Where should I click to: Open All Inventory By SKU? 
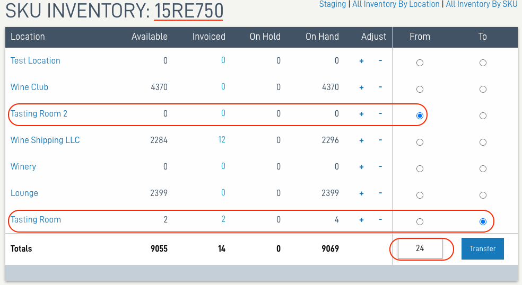pyautogui.click(x=481, y=4)
